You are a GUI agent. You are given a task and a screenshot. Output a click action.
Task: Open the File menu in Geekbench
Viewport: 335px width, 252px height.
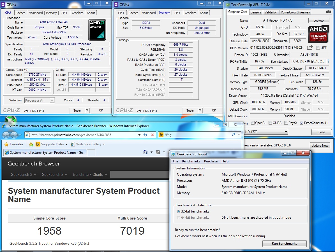[x=175, y=161]
